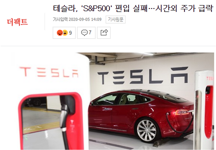
Task: Click the black TESLA wall lettering in the photo
Action: [143, 75]
